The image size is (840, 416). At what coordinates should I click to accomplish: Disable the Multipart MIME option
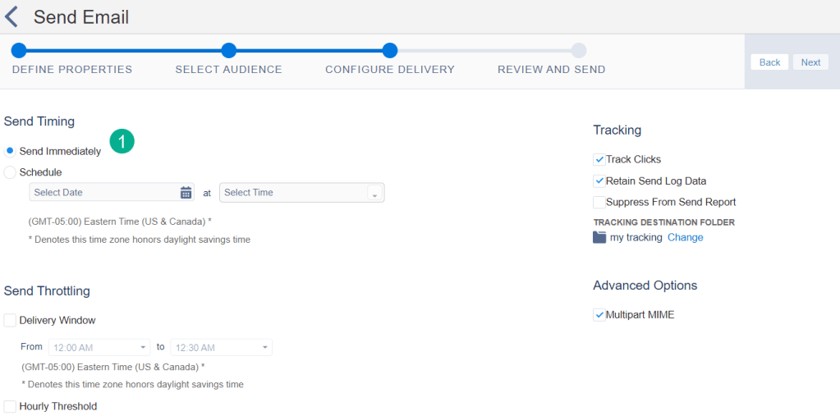coord(599,314)
